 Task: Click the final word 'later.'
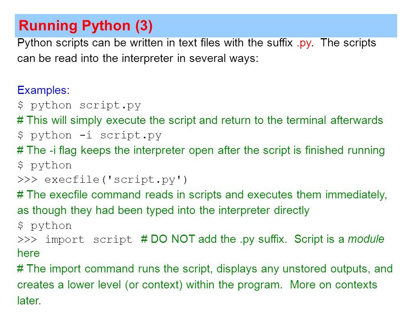point(29,301)
